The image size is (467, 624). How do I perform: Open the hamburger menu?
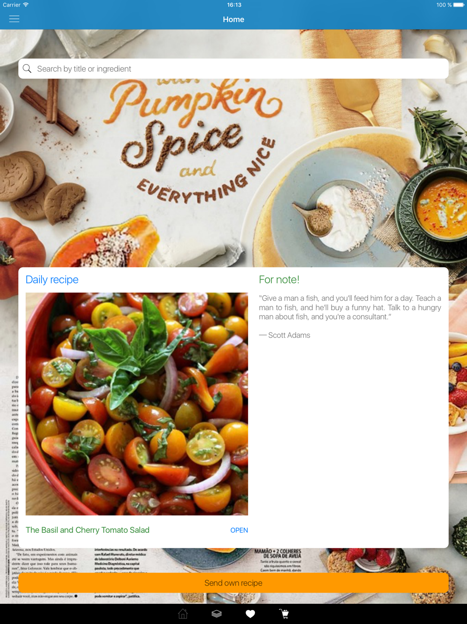coord(14,19)
